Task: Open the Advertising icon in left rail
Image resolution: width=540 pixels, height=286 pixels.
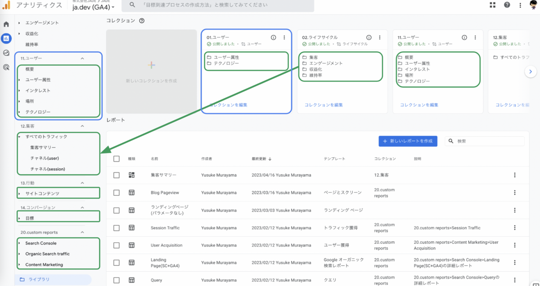Action: coord(6,67)
